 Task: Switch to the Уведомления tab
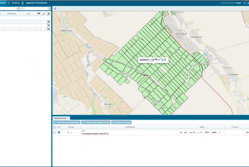pos(60,118)
